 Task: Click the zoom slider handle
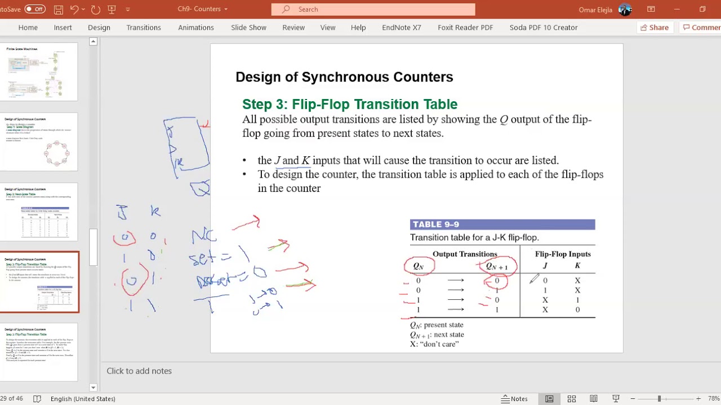point(659,398)
